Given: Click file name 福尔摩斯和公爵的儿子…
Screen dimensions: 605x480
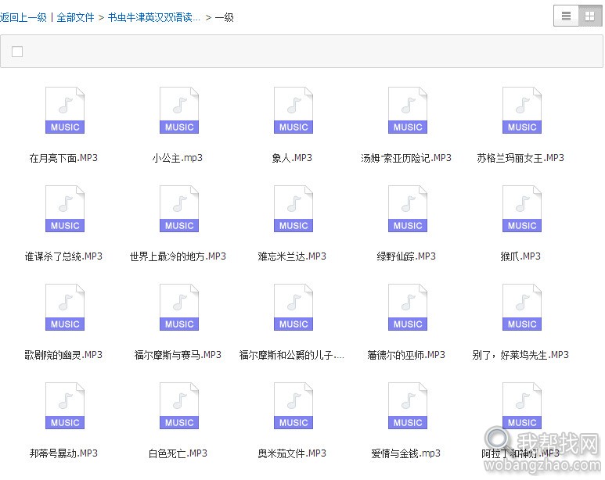Looking at the screenshot, I should pyautogui.click(x=292, y=355).
